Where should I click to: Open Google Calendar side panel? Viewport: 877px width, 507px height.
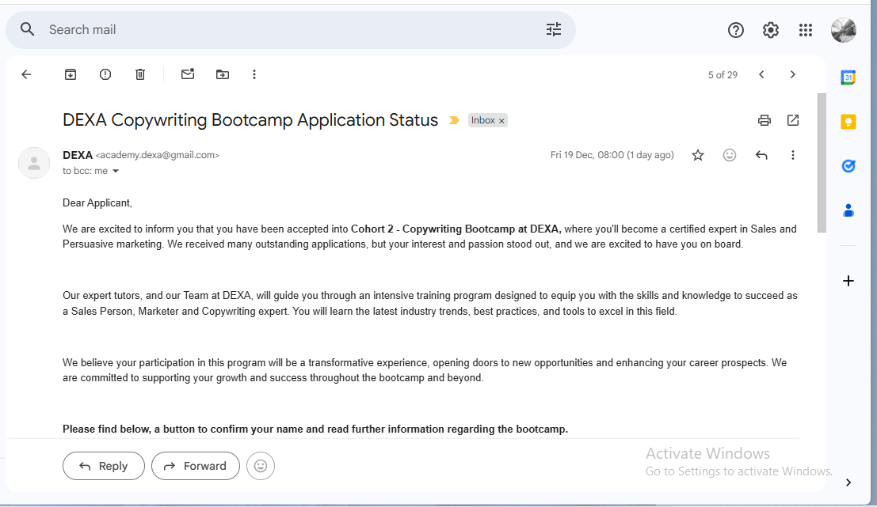click(x=848, y=78)
